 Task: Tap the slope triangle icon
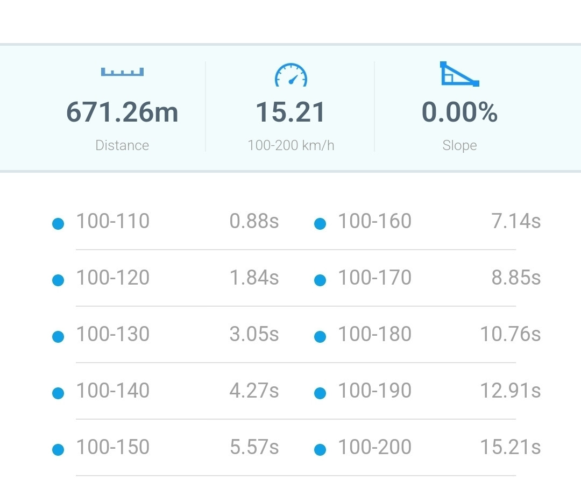[x=459, y=74]
